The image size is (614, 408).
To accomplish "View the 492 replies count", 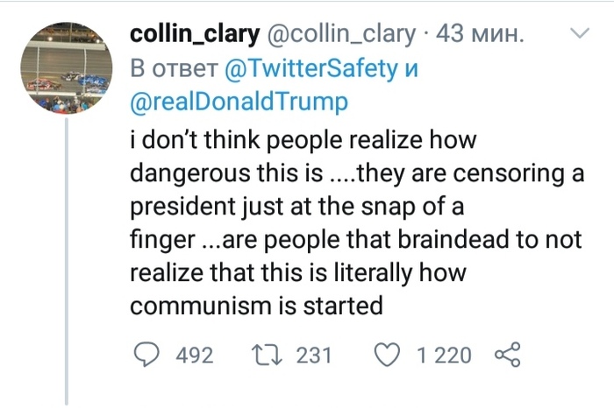I will click(195, 355).
